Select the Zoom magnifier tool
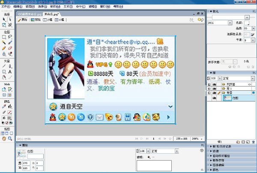The height and width of the screenshot is (173, 257). point(10,139)
